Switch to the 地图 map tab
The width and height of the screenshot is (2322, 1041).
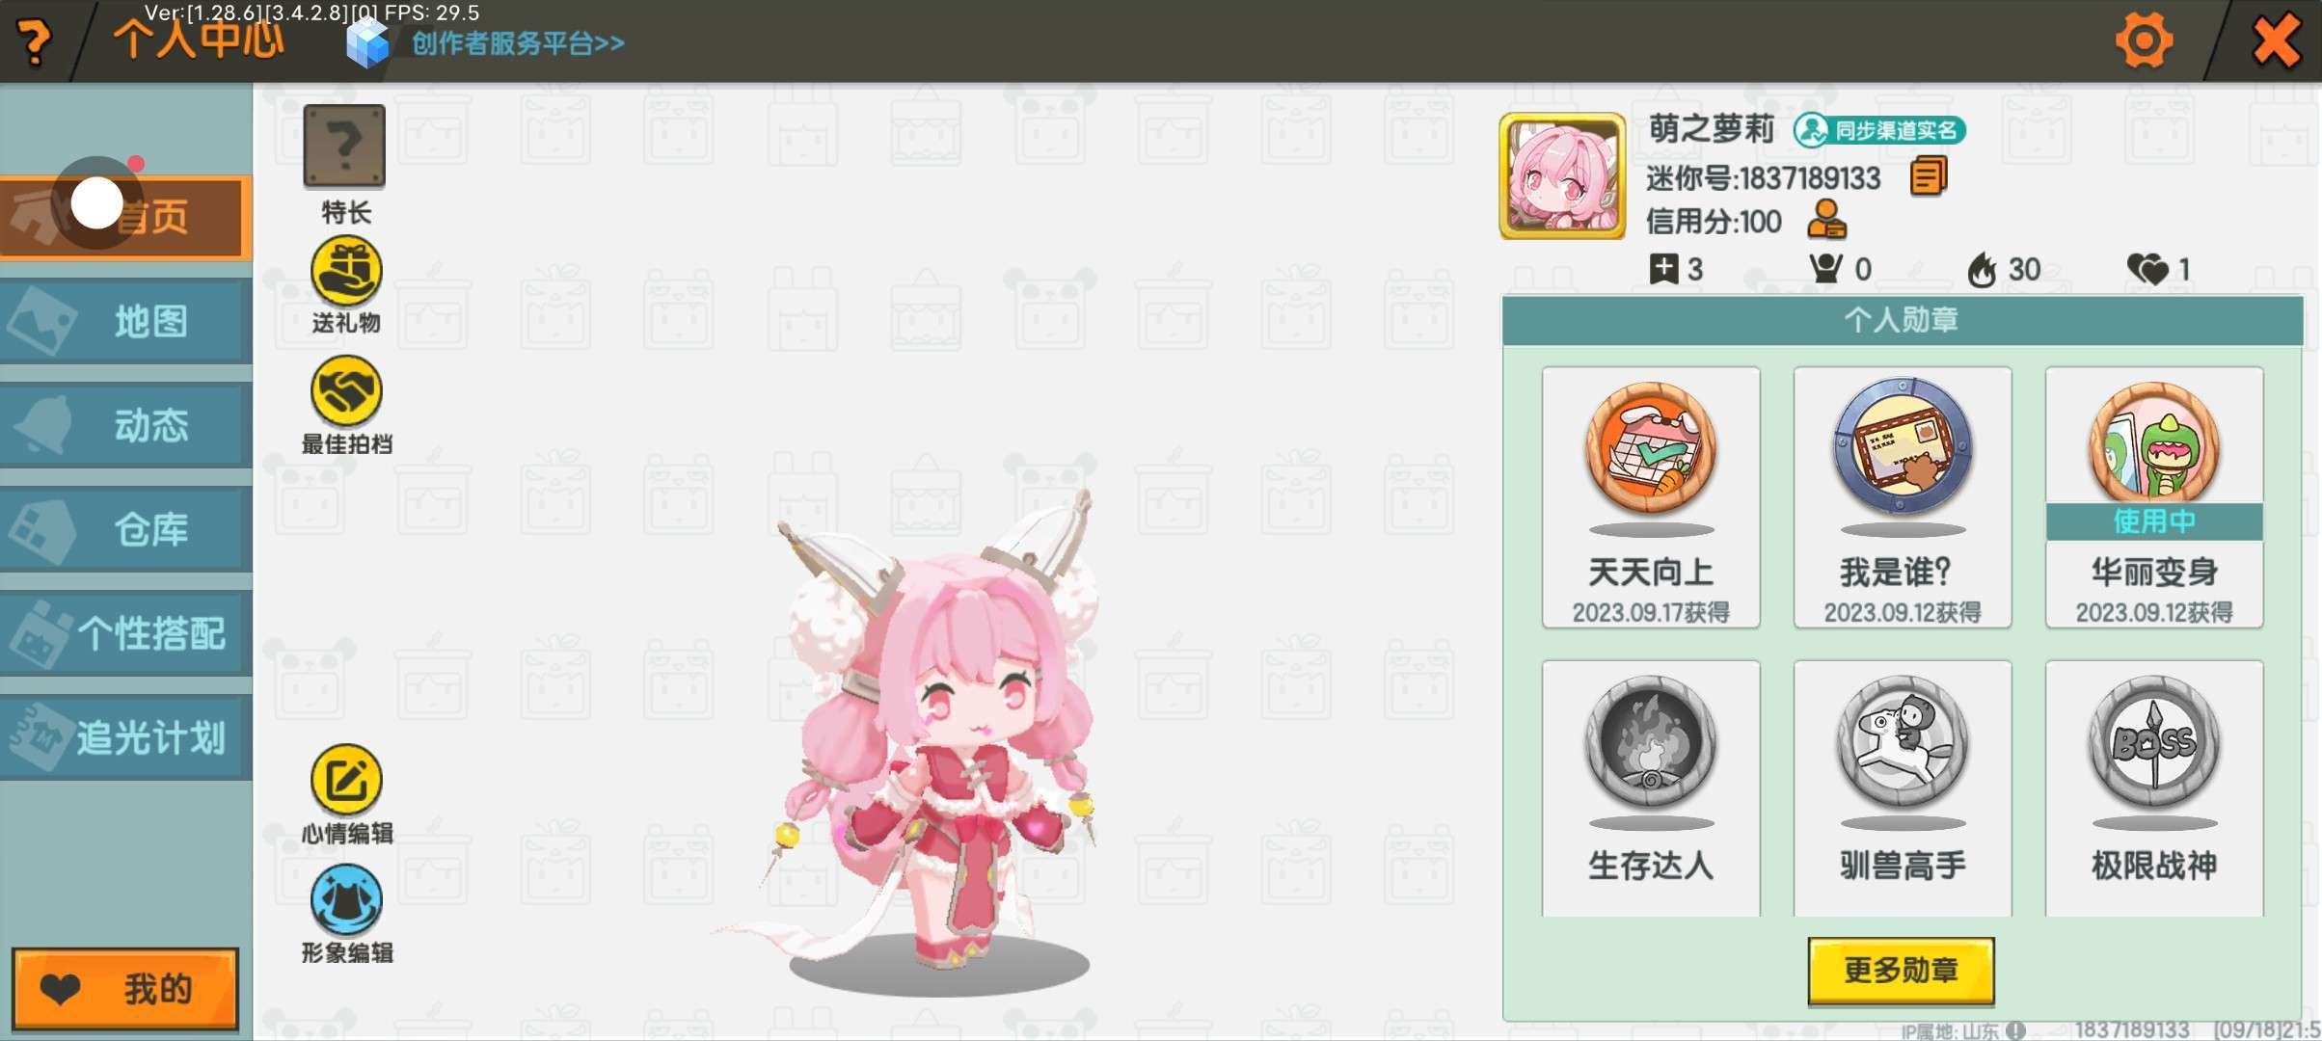(126, 322)
